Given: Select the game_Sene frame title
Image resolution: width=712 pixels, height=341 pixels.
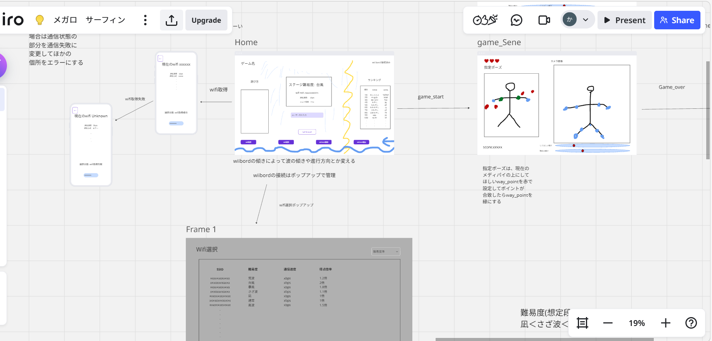Looking at the screenshot, I should [x=499, y=42].
